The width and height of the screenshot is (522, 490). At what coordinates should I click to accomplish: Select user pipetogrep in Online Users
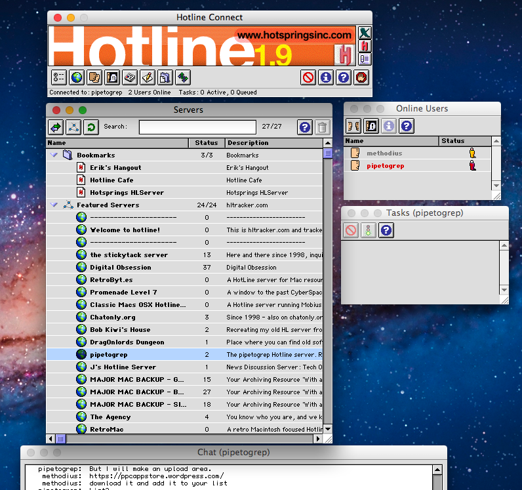418,165
